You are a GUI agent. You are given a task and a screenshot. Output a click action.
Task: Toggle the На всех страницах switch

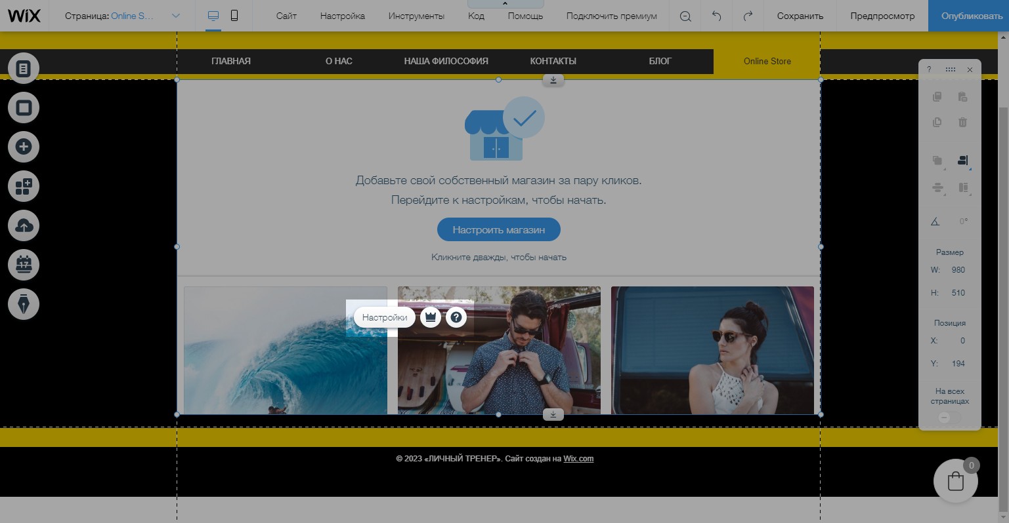950,417
